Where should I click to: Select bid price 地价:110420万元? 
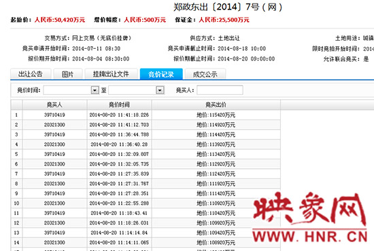216,213
